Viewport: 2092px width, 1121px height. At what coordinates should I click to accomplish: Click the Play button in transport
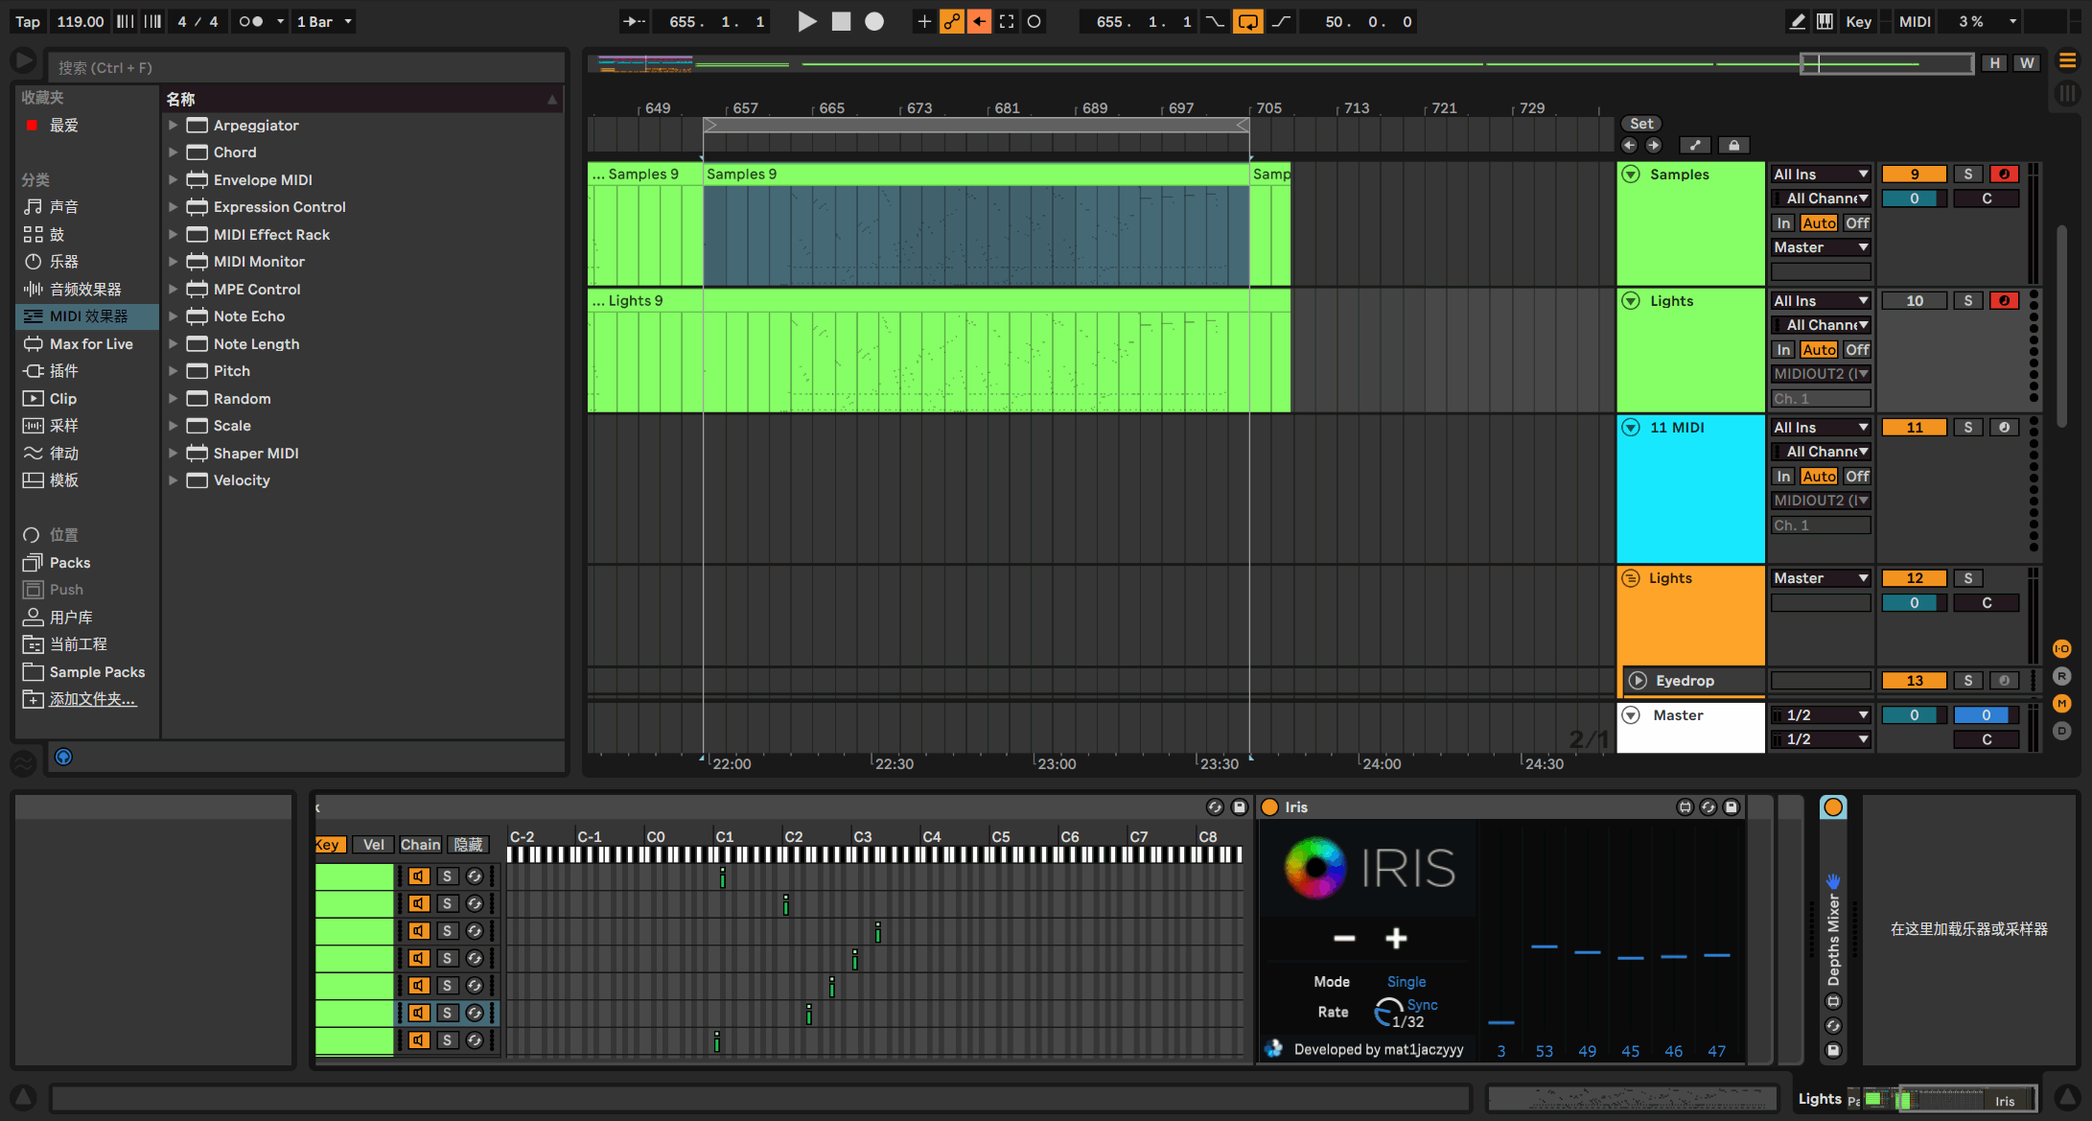[807, 21]
